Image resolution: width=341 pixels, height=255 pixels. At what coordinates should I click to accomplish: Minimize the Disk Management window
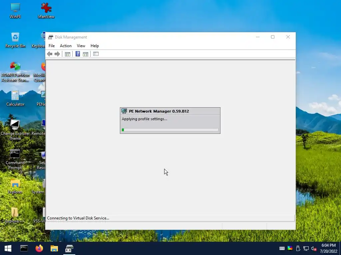[258, 37]
